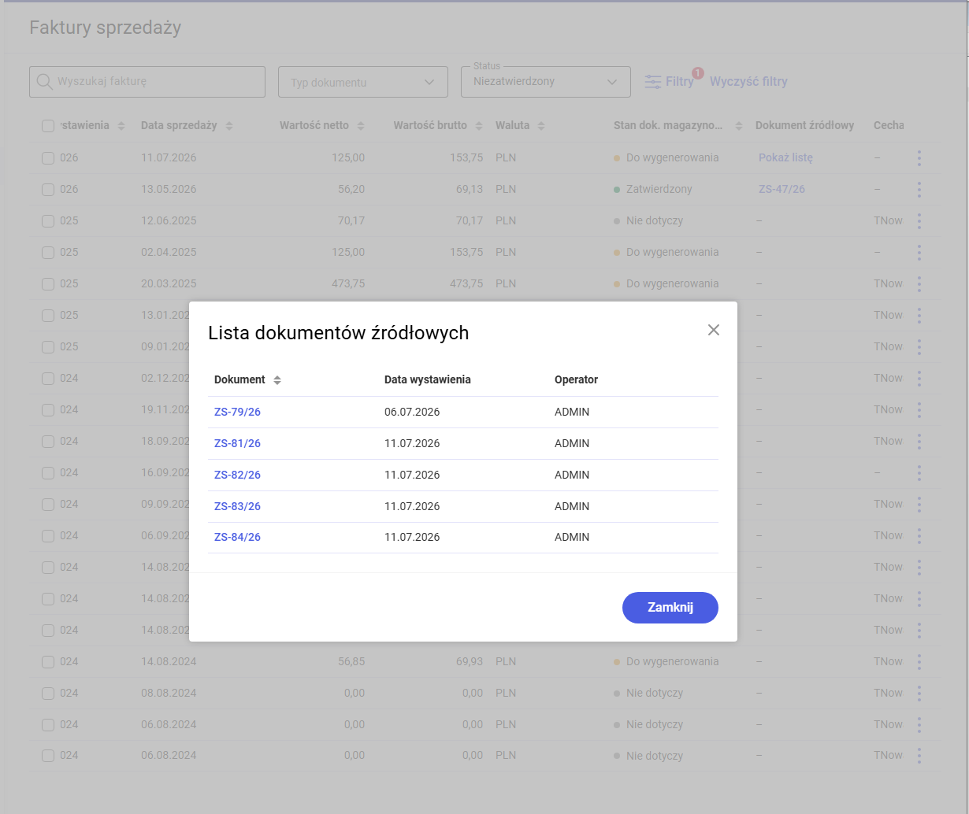Check the row with sale date 12.06.2025
This screenshot has width=969, height=814.
(x=48, y=221)
